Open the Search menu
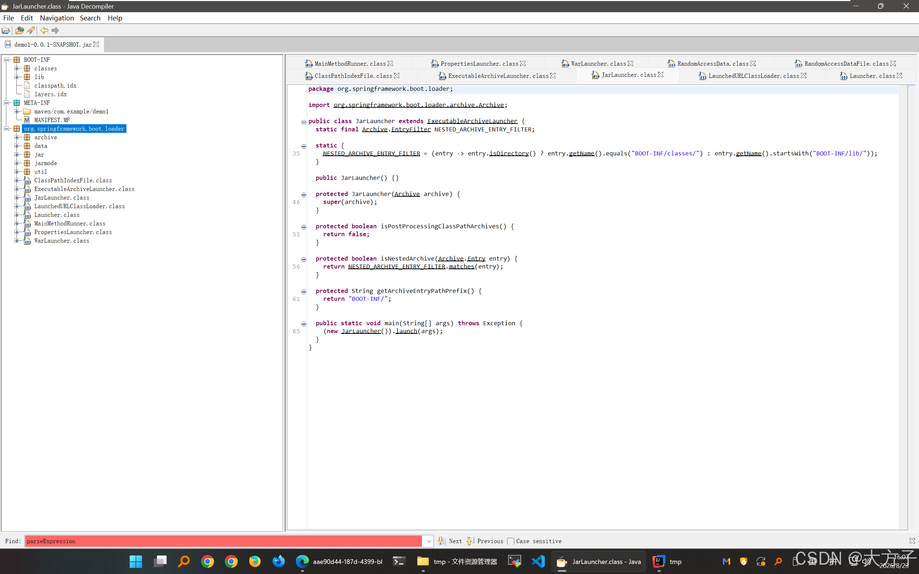 (x=90, y=18)
